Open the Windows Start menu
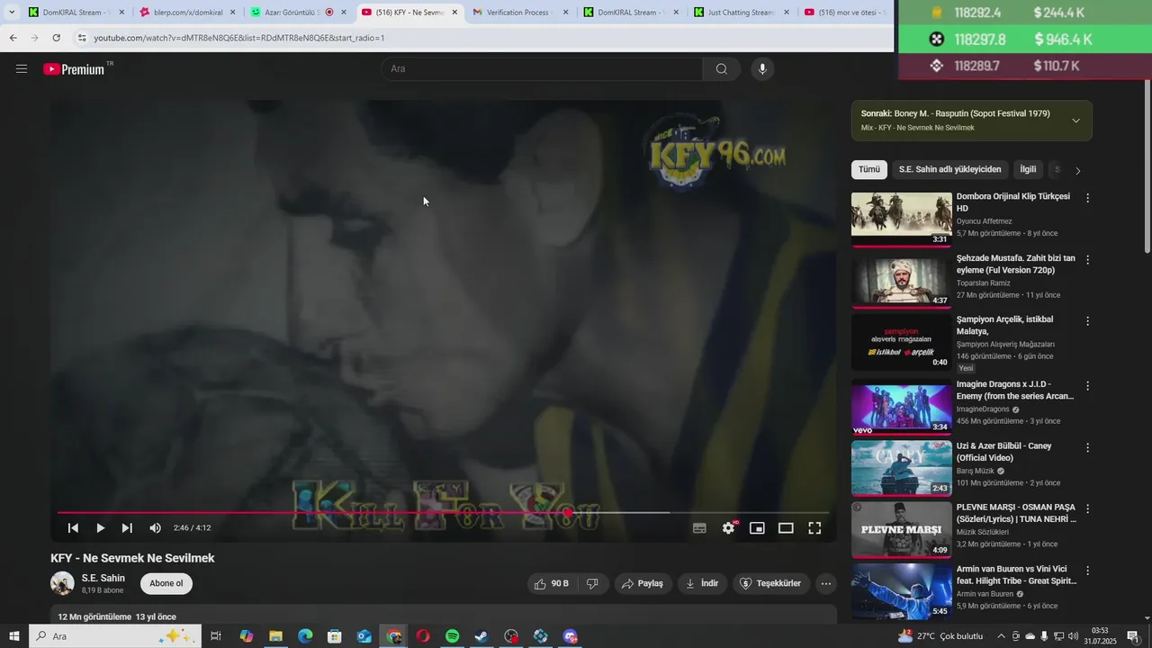The height and width of the screenshot is (648, 1152). (14, 636)
